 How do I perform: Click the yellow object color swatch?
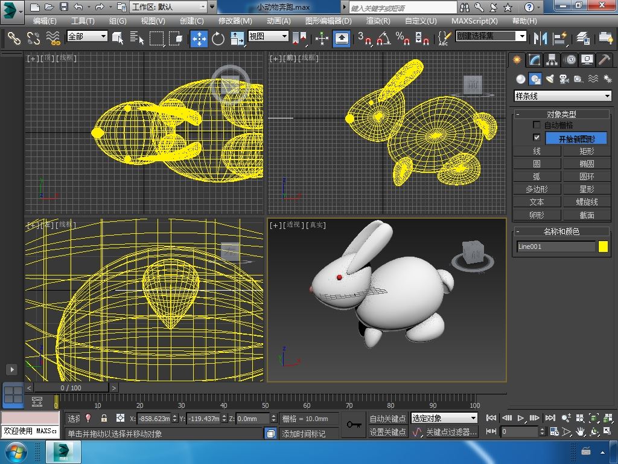pyautogui.click(x=603, y=246)
